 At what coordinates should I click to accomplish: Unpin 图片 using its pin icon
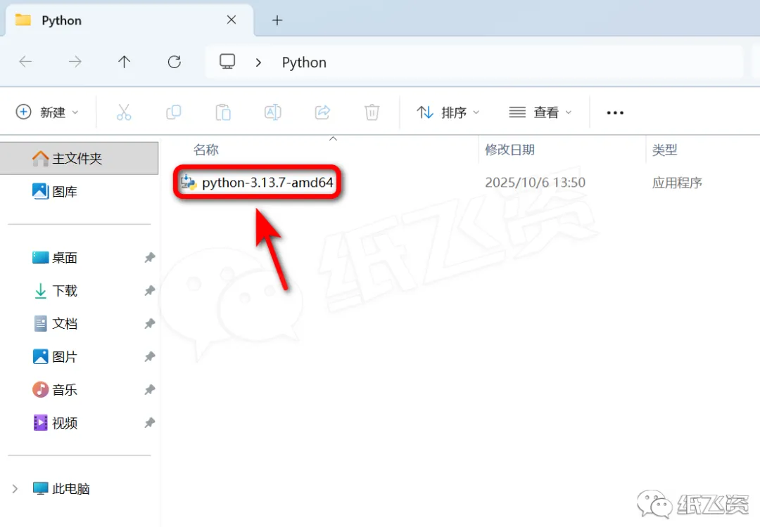coord(150,357)
